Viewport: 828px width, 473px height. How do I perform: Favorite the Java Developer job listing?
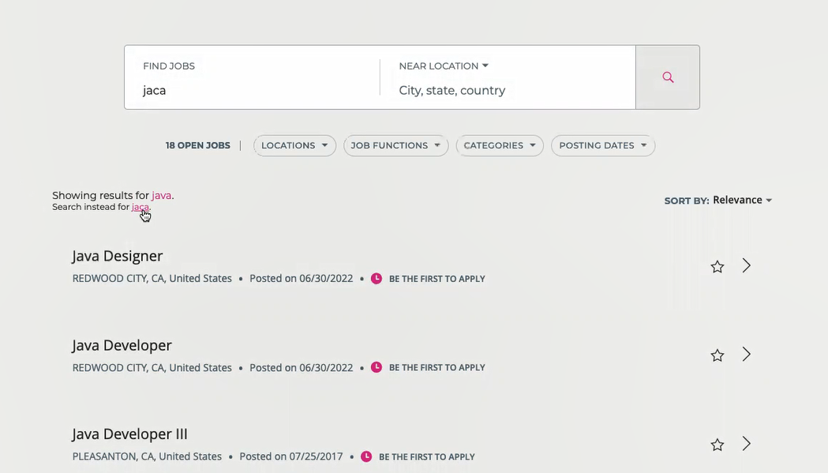click(x=717, y=355)
